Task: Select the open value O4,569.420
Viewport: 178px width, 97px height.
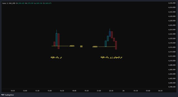Action: [x=20, y=3]
